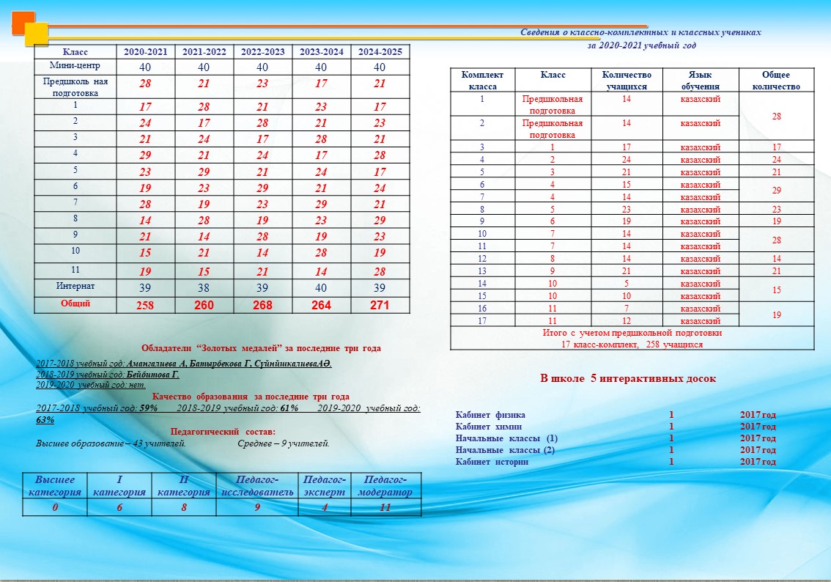Image resolution: width=831 pixels, height=582 pixels.
Task: Select the "59%" quality value
Action: point(148,408)
